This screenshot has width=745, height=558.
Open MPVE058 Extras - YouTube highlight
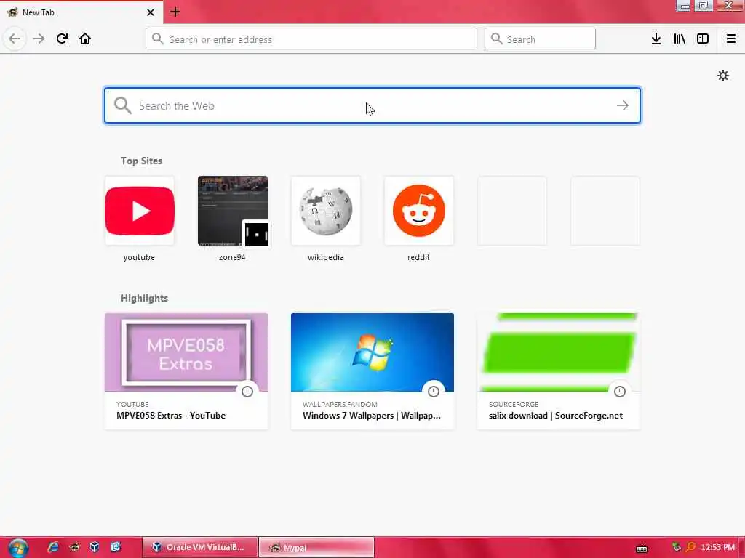pyautogui.click(x=186, y=371)
